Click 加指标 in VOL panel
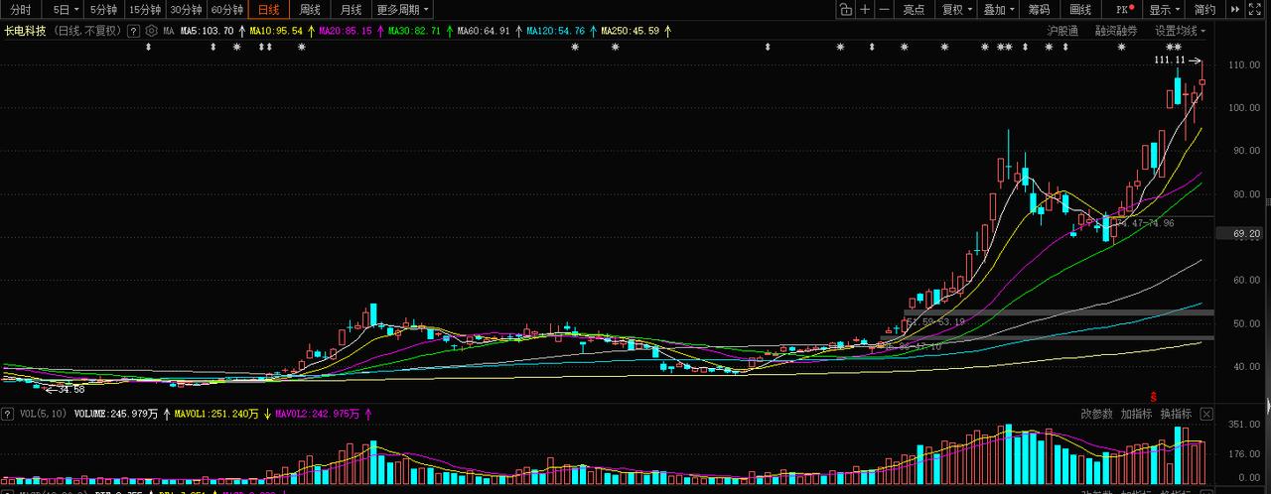1271x494 pixels. pyautogui.click(x=1137, y=414)
